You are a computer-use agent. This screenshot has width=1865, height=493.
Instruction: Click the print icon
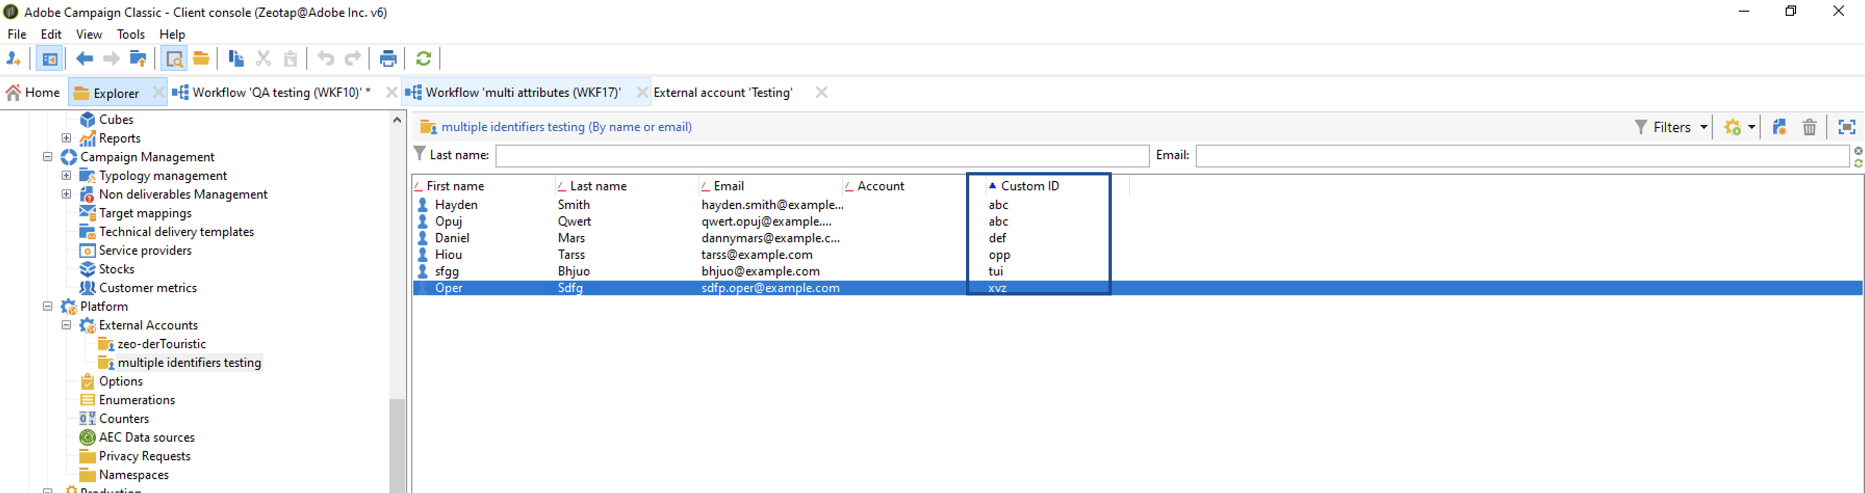pyautogui.click(x=388, y=59)
